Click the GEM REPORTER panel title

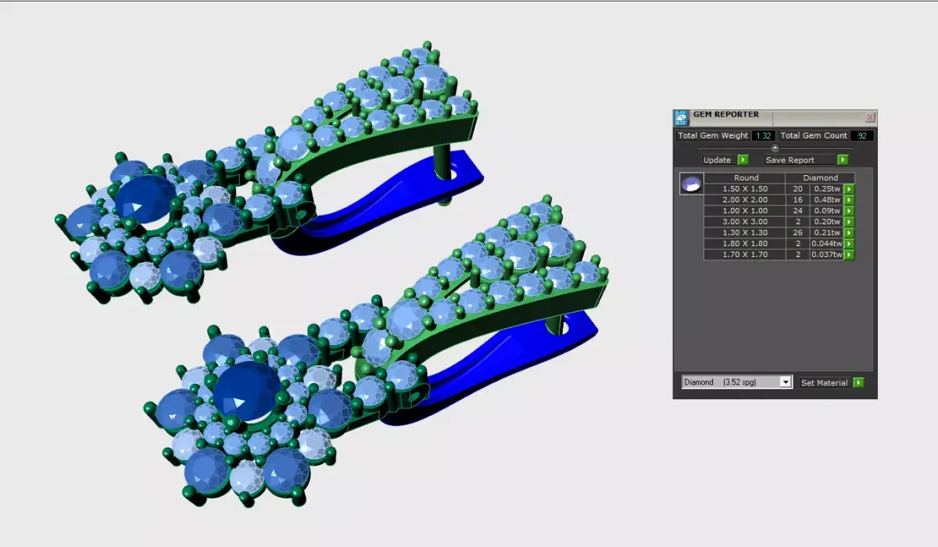[x=725, y=114]
